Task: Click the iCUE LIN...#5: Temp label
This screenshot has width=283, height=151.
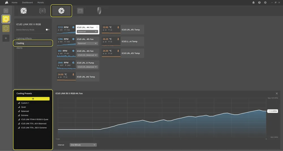Action: 131,30
